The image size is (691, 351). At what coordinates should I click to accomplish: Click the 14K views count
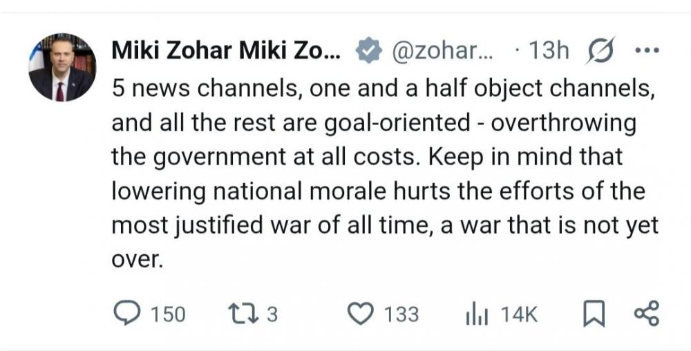coord(518,315)
